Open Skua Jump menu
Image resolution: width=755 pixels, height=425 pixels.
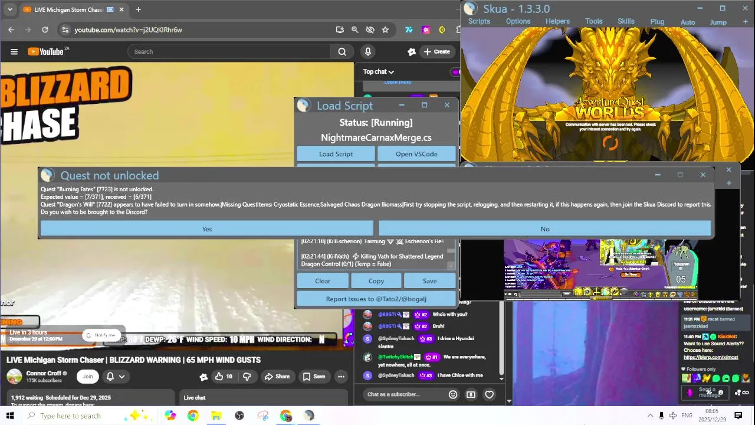pyautogui.click(x=718, y=22)
